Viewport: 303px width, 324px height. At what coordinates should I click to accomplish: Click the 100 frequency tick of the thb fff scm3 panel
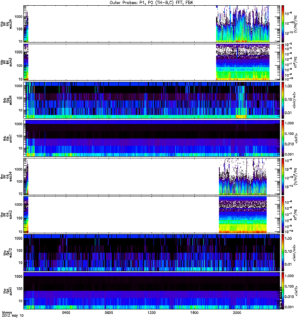(x=19, y=66)
